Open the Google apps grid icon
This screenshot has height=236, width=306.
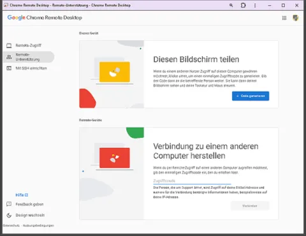284,18
